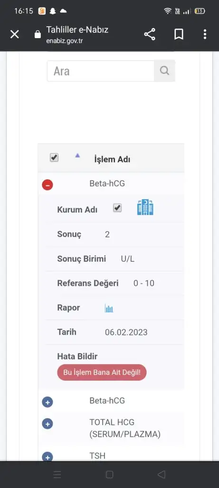Open the three-dot overflow menu

pyautogui.click(x=205, y=34)
